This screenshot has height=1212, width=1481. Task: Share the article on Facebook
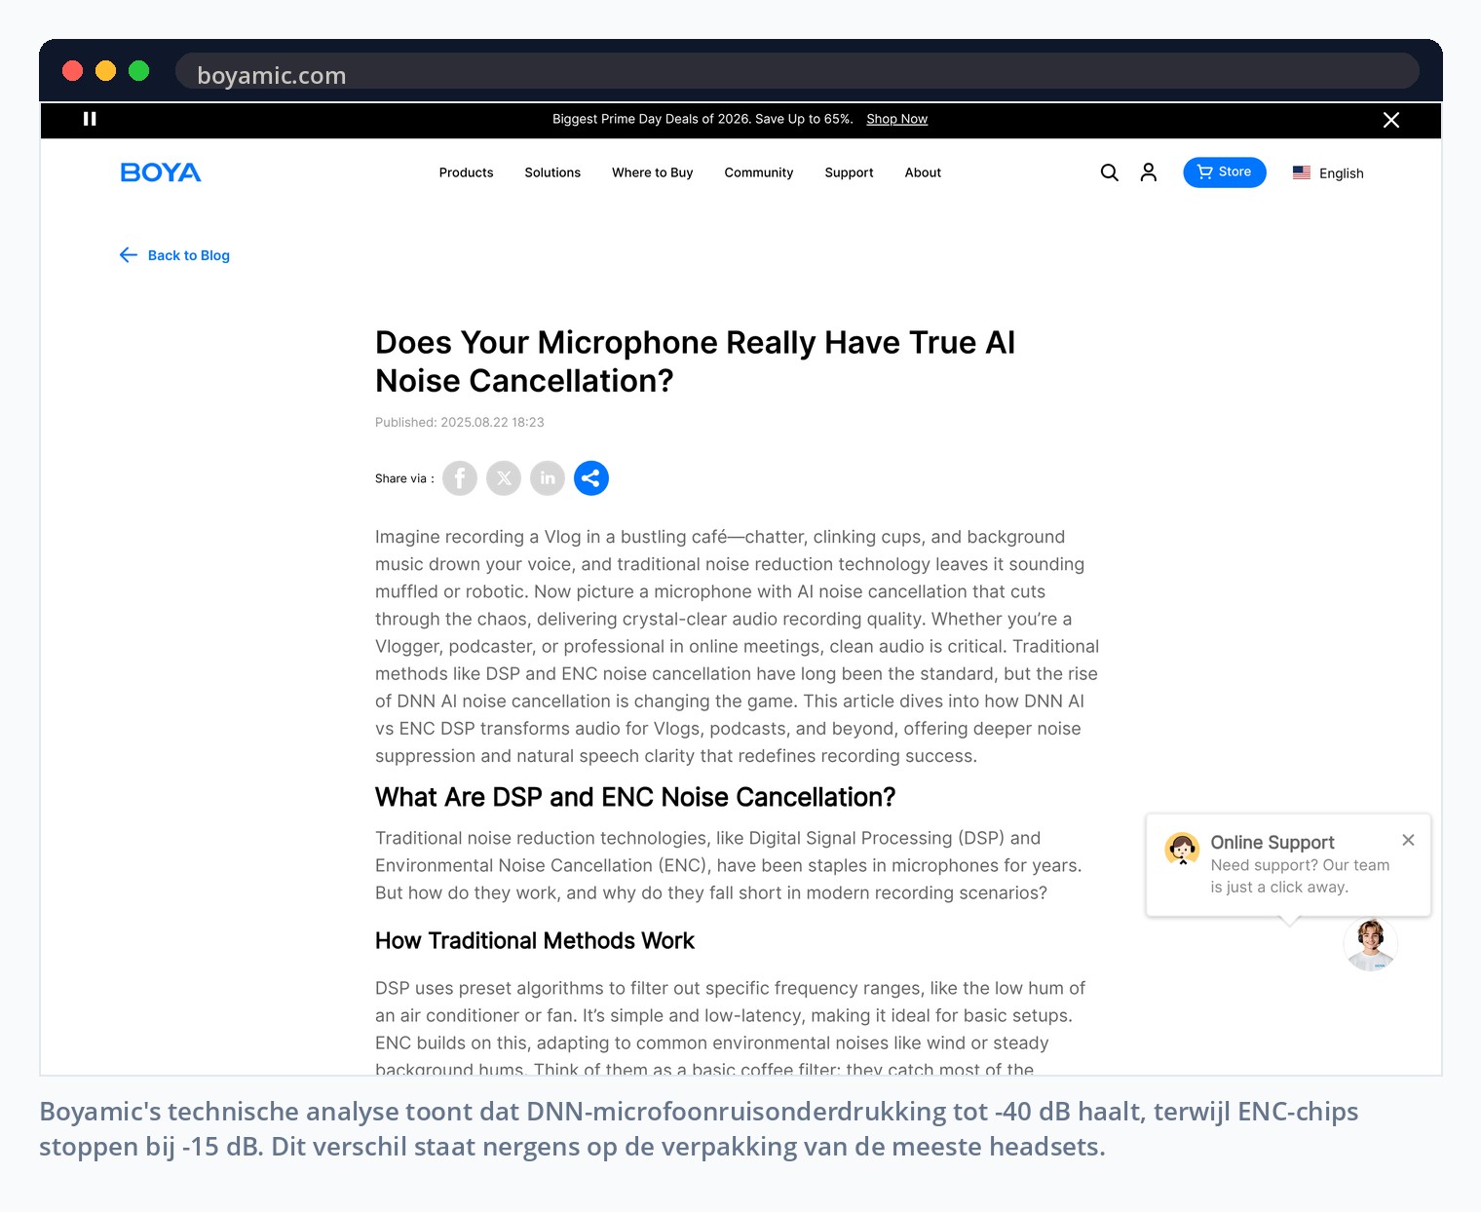coord(460,478)
